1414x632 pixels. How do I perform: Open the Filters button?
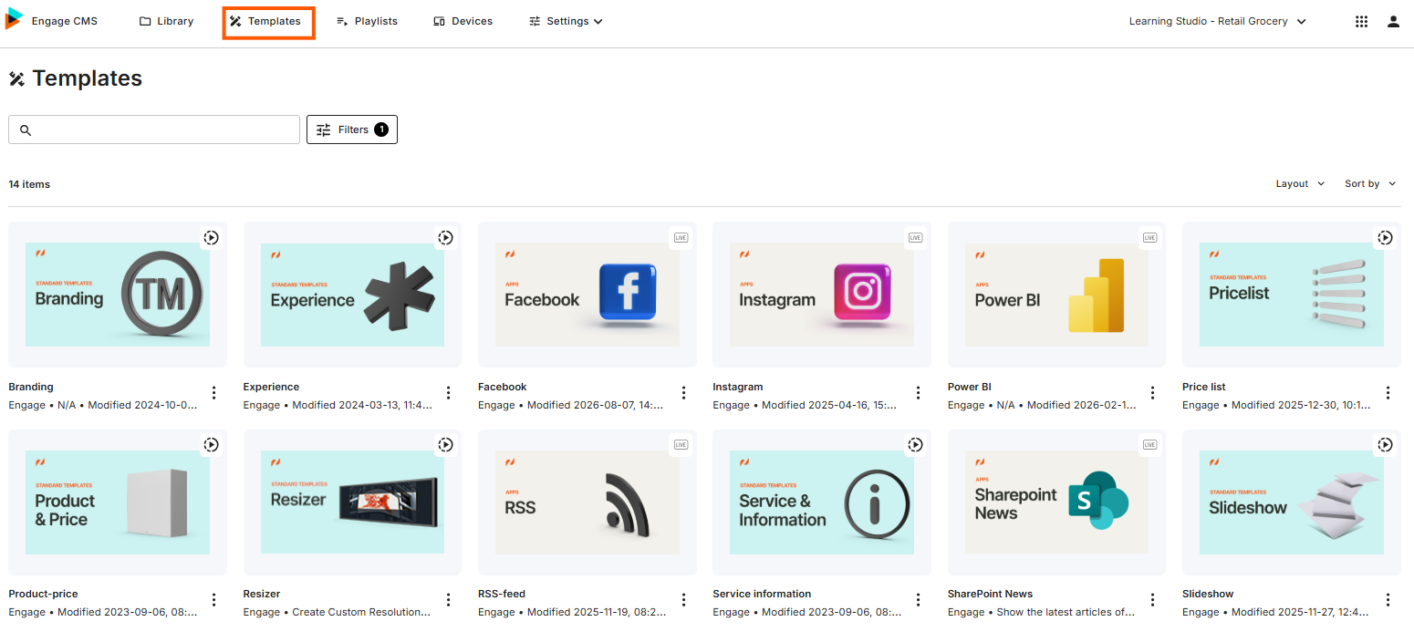351,130
